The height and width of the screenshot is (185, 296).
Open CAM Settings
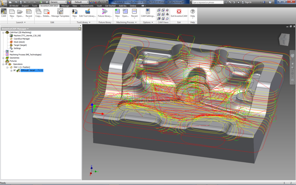pos(148,12)
